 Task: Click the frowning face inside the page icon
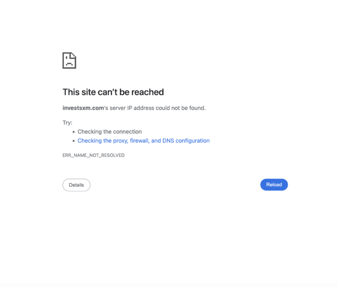[x=69, y=63]
